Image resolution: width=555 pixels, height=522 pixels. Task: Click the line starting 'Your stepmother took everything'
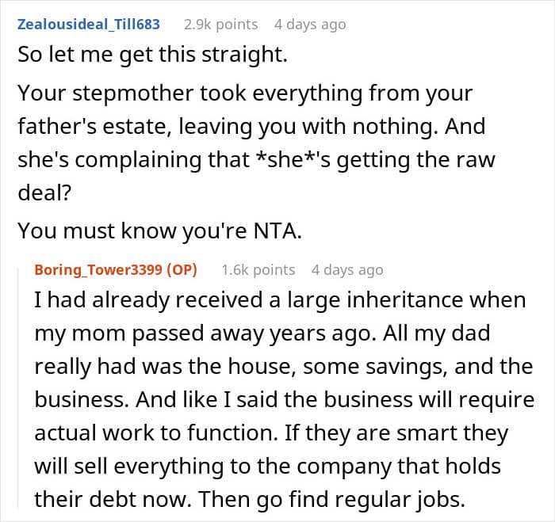pos(244,93)
